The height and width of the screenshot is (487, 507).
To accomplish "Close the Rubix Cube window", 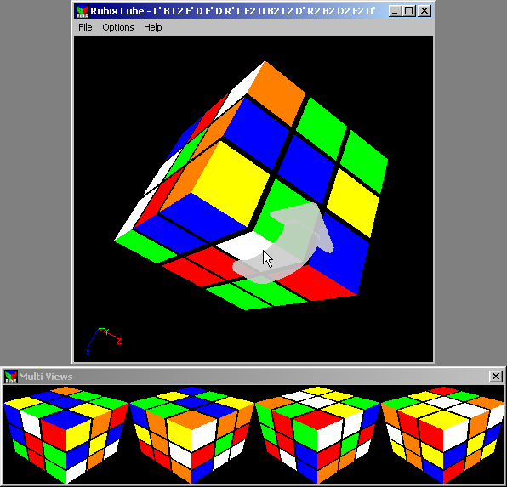I will [424, 11].
